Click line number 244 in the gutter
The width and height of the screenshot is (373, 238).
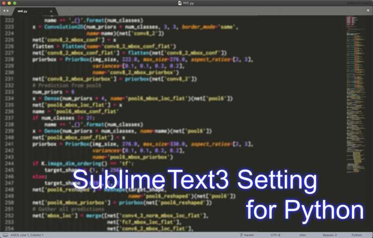[9, 163]
